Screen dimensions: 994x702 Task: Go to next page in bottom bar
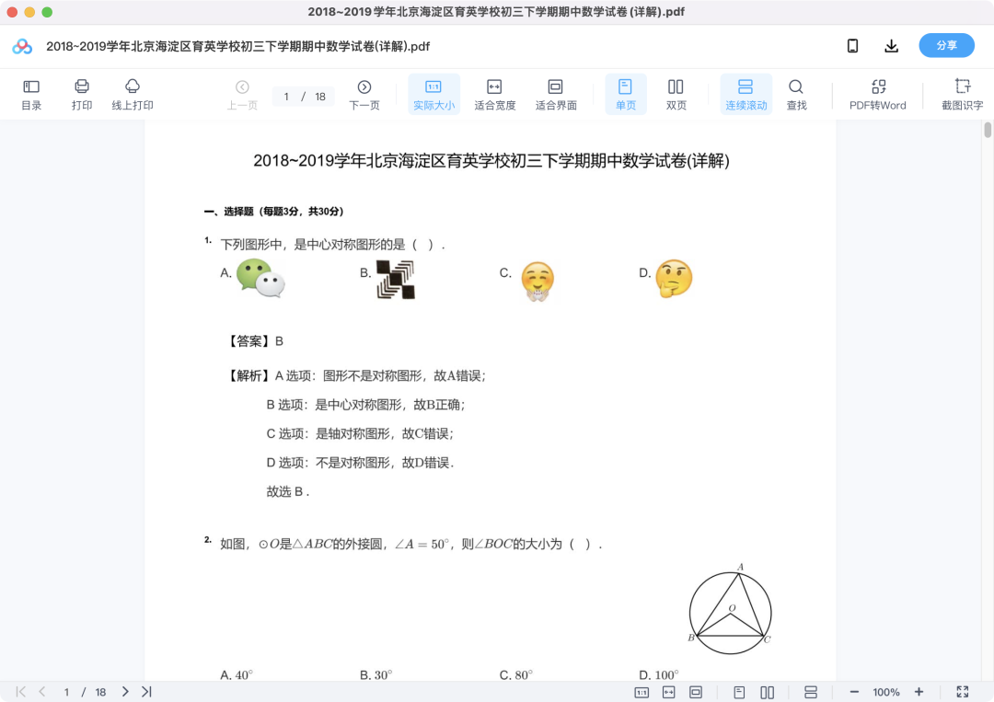125,692
